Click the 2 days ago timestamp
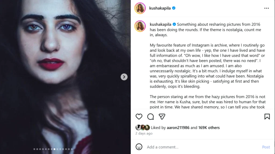The height and width of the screenshot is (154, 275). [144, 133]
